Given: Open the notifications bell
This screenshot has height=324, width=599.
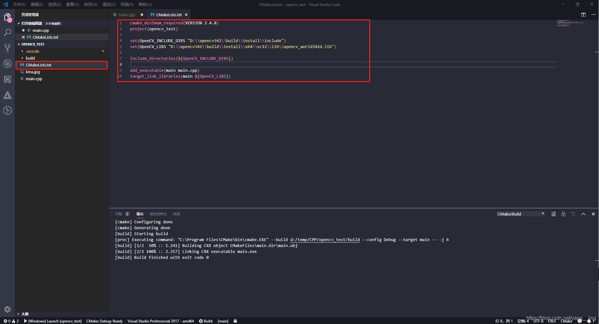Looking at the screenshot, I should [x=588, y=321].
